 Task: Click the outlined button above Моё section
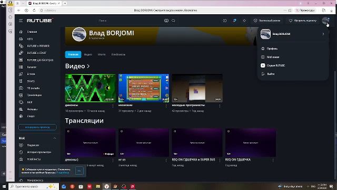37,127
